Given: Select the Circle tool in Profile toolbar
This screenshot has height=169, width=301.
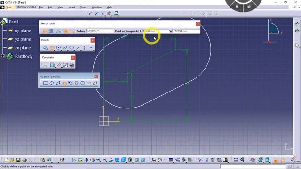Looking at the screenshot, I should pyautogui.click(x=58, y=47).
